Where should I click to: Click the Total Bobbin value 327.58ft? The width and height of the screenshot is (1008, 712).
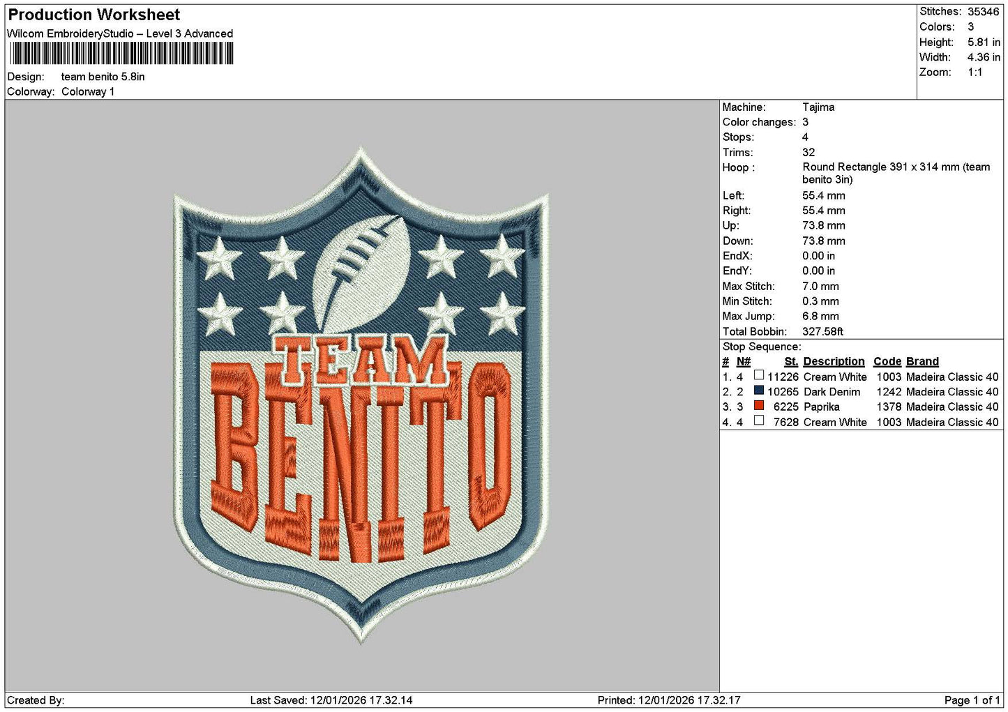(822, 332)
